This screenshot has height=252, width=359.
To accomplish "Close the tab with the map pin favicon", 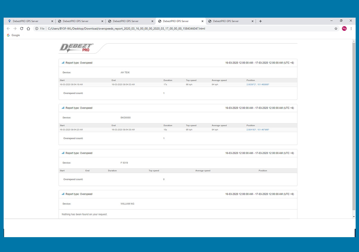I will coord(52,21).
